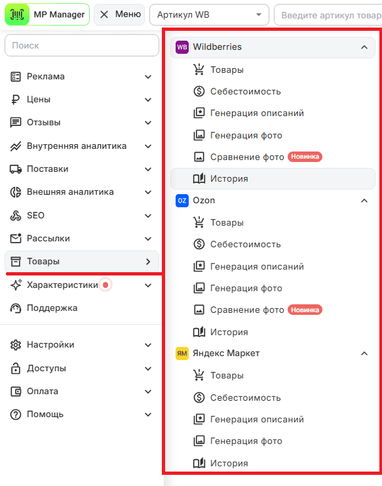Click the Поиск search field
The image size is (382, 486).
point(82,45)
